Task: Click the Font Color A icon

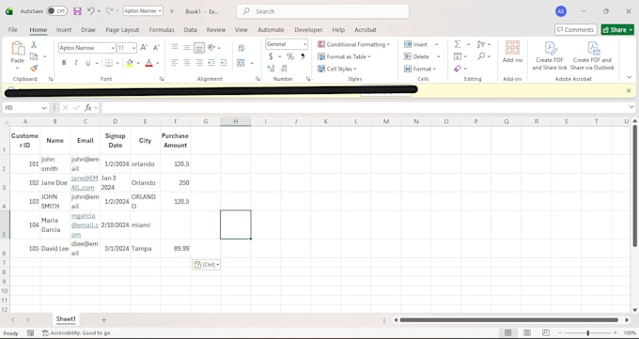Action: (148, 63)
